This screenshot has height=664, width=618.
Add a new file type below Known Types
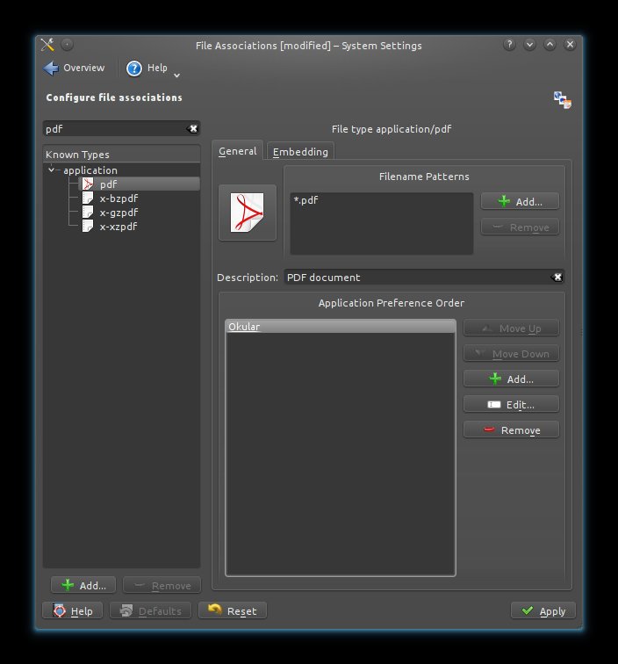tap(83, 585)
